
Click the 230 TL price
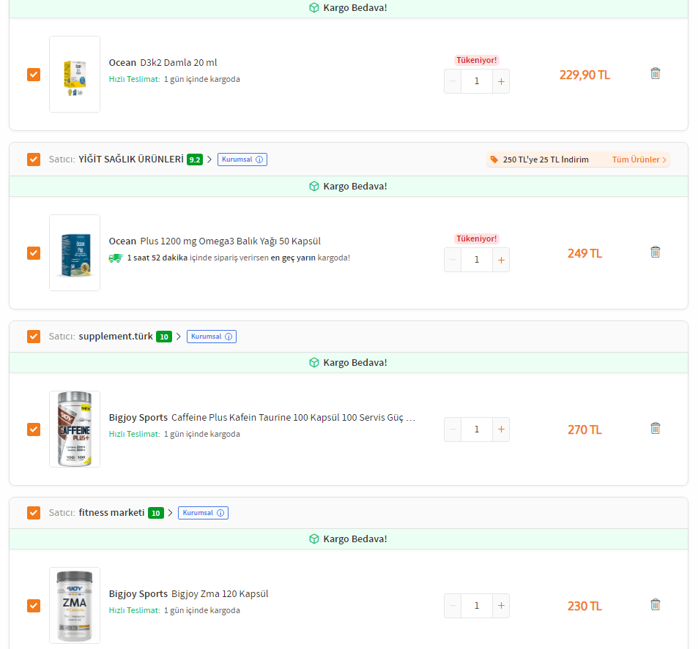click(584, 607)
